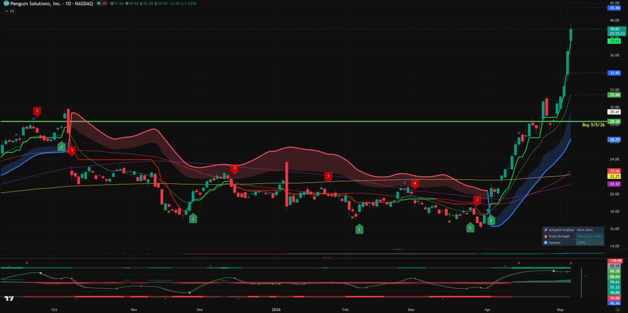
Task: Click the 90.78 indicator label
Action: [x=615, y=271]
